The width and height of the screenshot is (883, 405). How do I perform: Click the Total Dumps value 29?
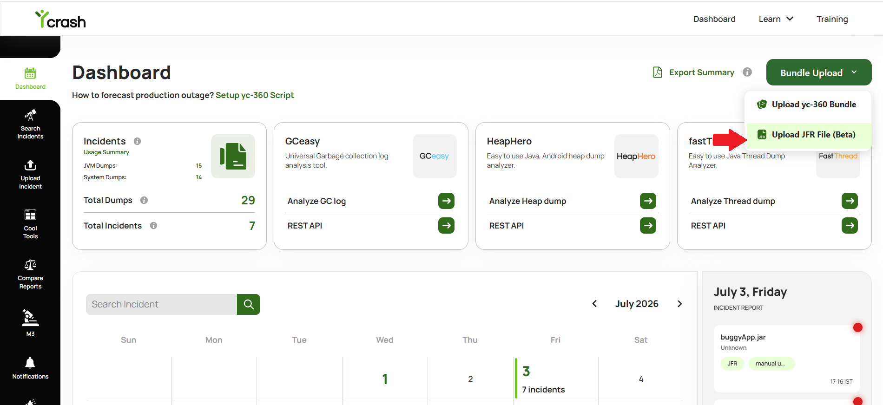[x=248, y=200]
